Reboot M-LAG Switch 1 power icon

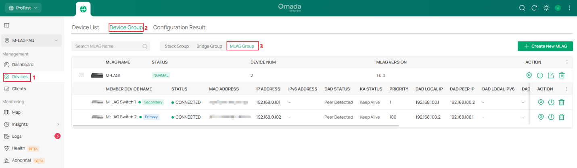pos(551,102)
